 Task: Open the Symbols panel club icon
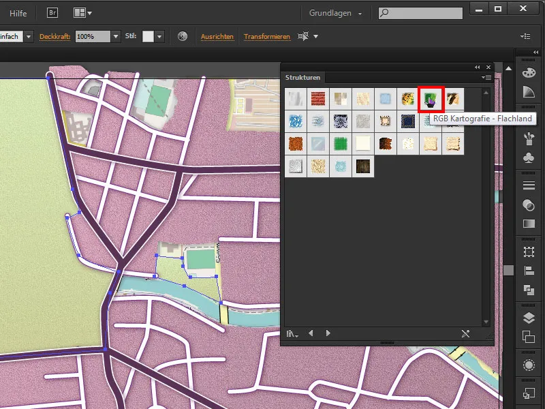(x=529, y=158)
